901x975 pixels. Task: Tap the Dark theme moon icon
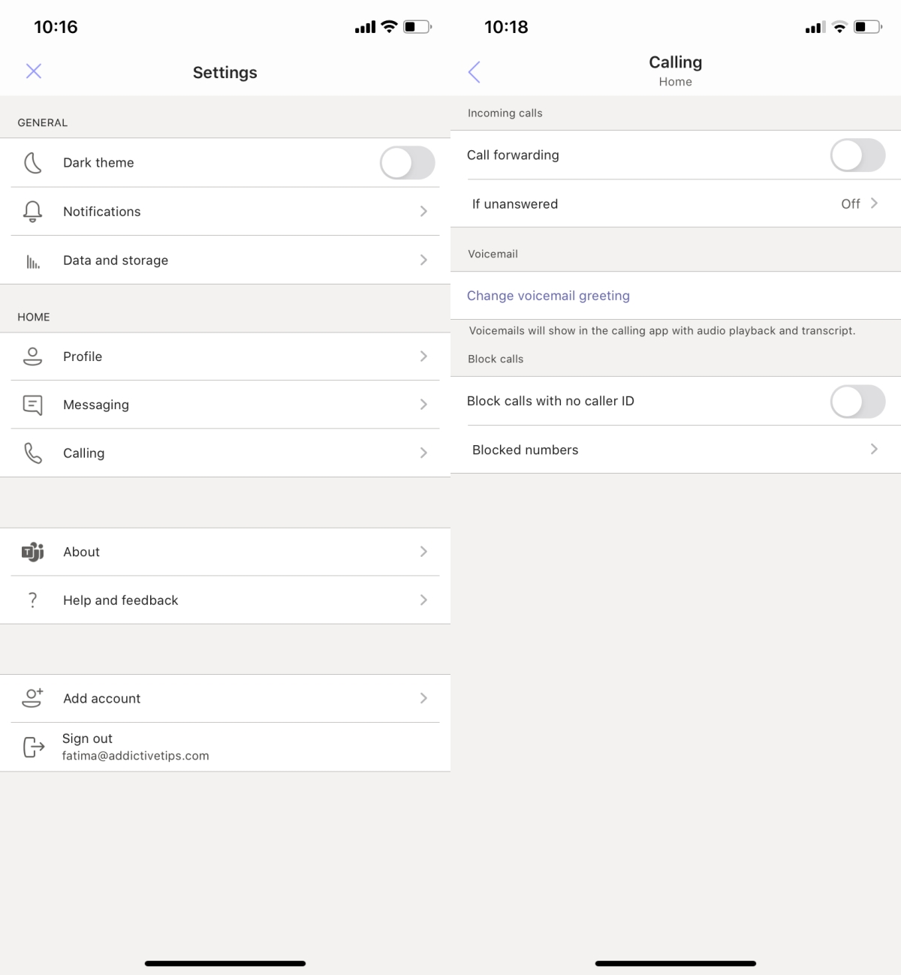point(33,162)
